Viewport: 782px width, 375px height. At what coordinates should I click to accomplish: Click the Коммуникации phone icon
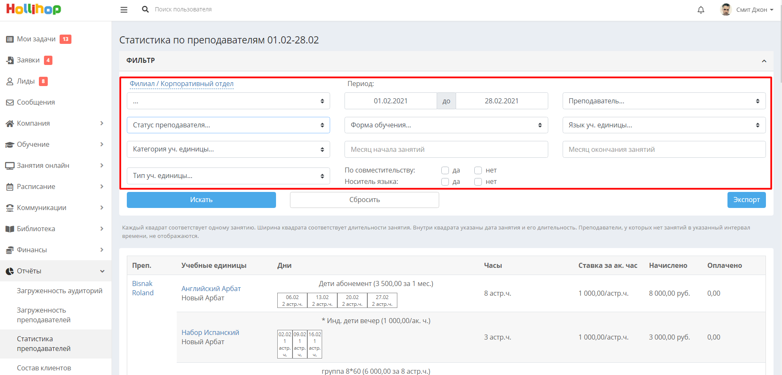tap(10, 208)
